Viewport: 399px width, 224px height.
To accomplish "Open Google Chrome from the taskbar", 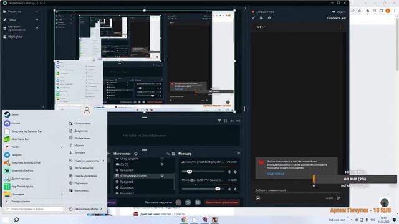I will pyautogui.click(x=184, y=220).
